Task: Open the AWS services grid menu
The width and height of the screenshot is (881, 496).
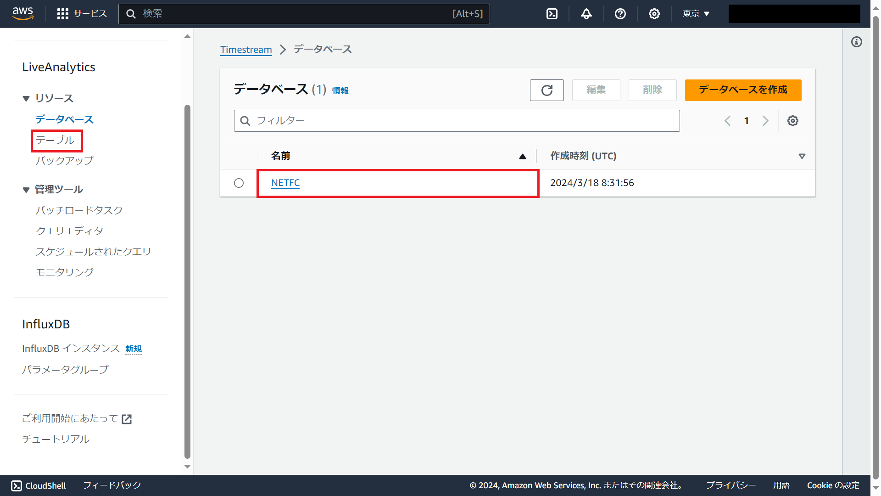Action: (62, 14)
